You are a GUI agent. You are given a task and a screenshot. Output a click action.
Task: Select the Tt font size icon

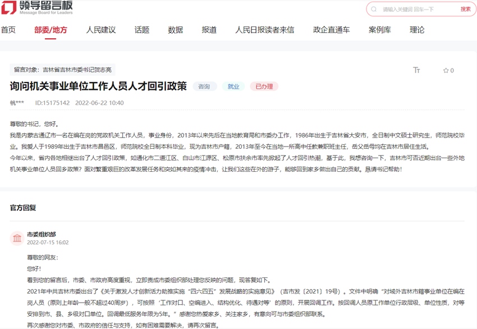416,70
